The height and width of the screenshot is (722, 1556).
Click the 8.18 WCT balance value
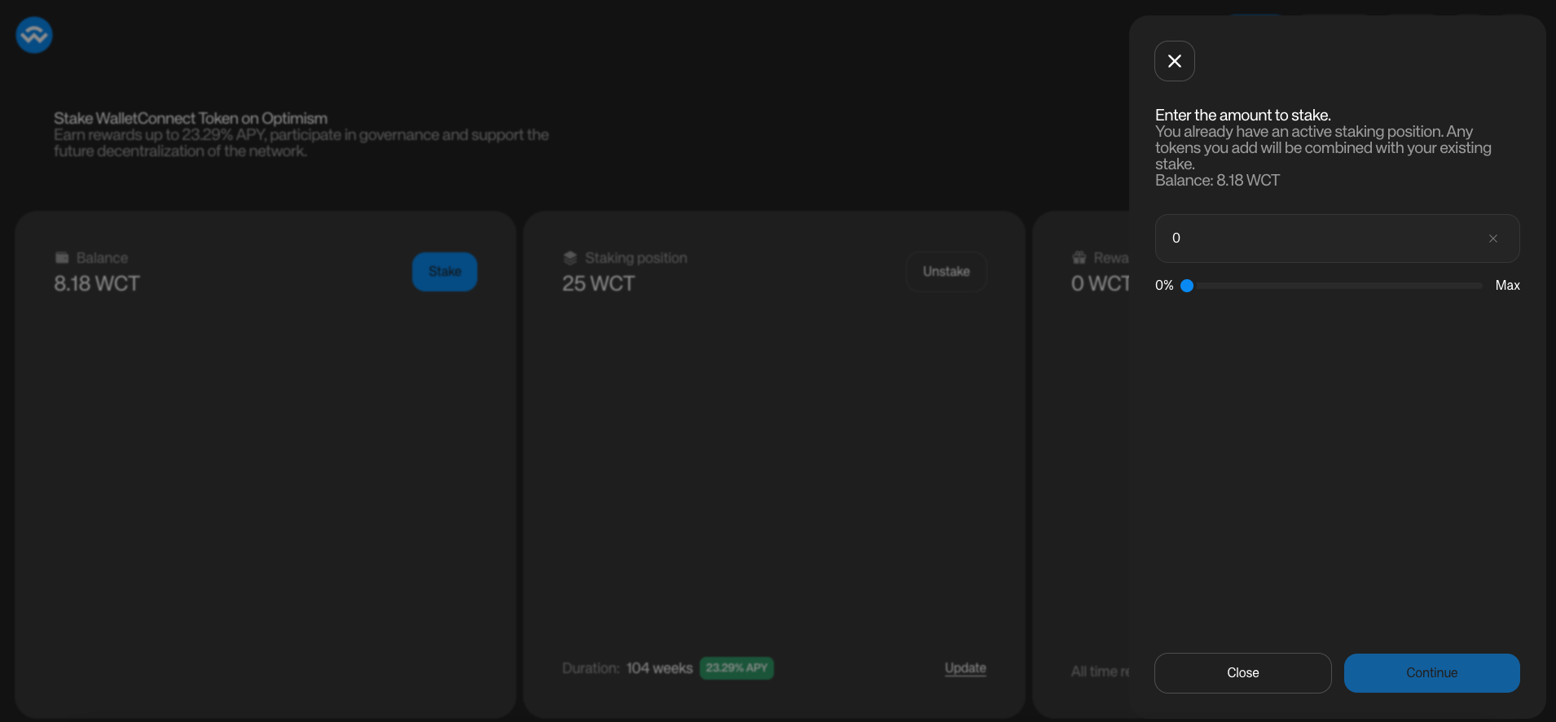[x=97, y=284]
